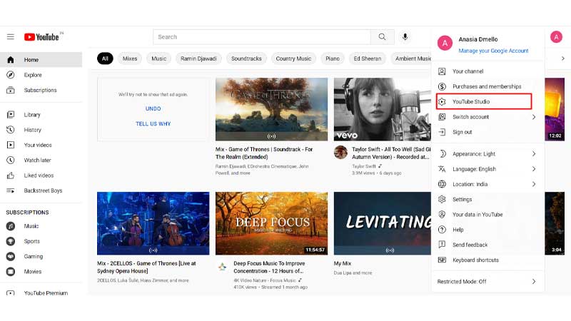Click the Taylor Swift channel avatar
This screenshot has height=321, width=571.
(x=340, y=152)
